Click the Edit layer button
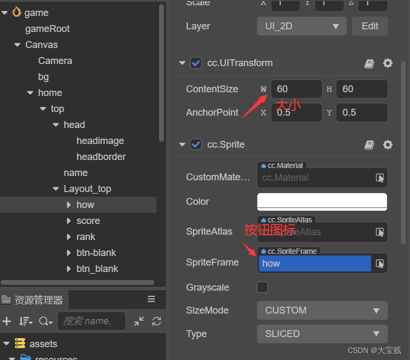The image size is (410, 360). pyautogui.click(x=369, y=26)
